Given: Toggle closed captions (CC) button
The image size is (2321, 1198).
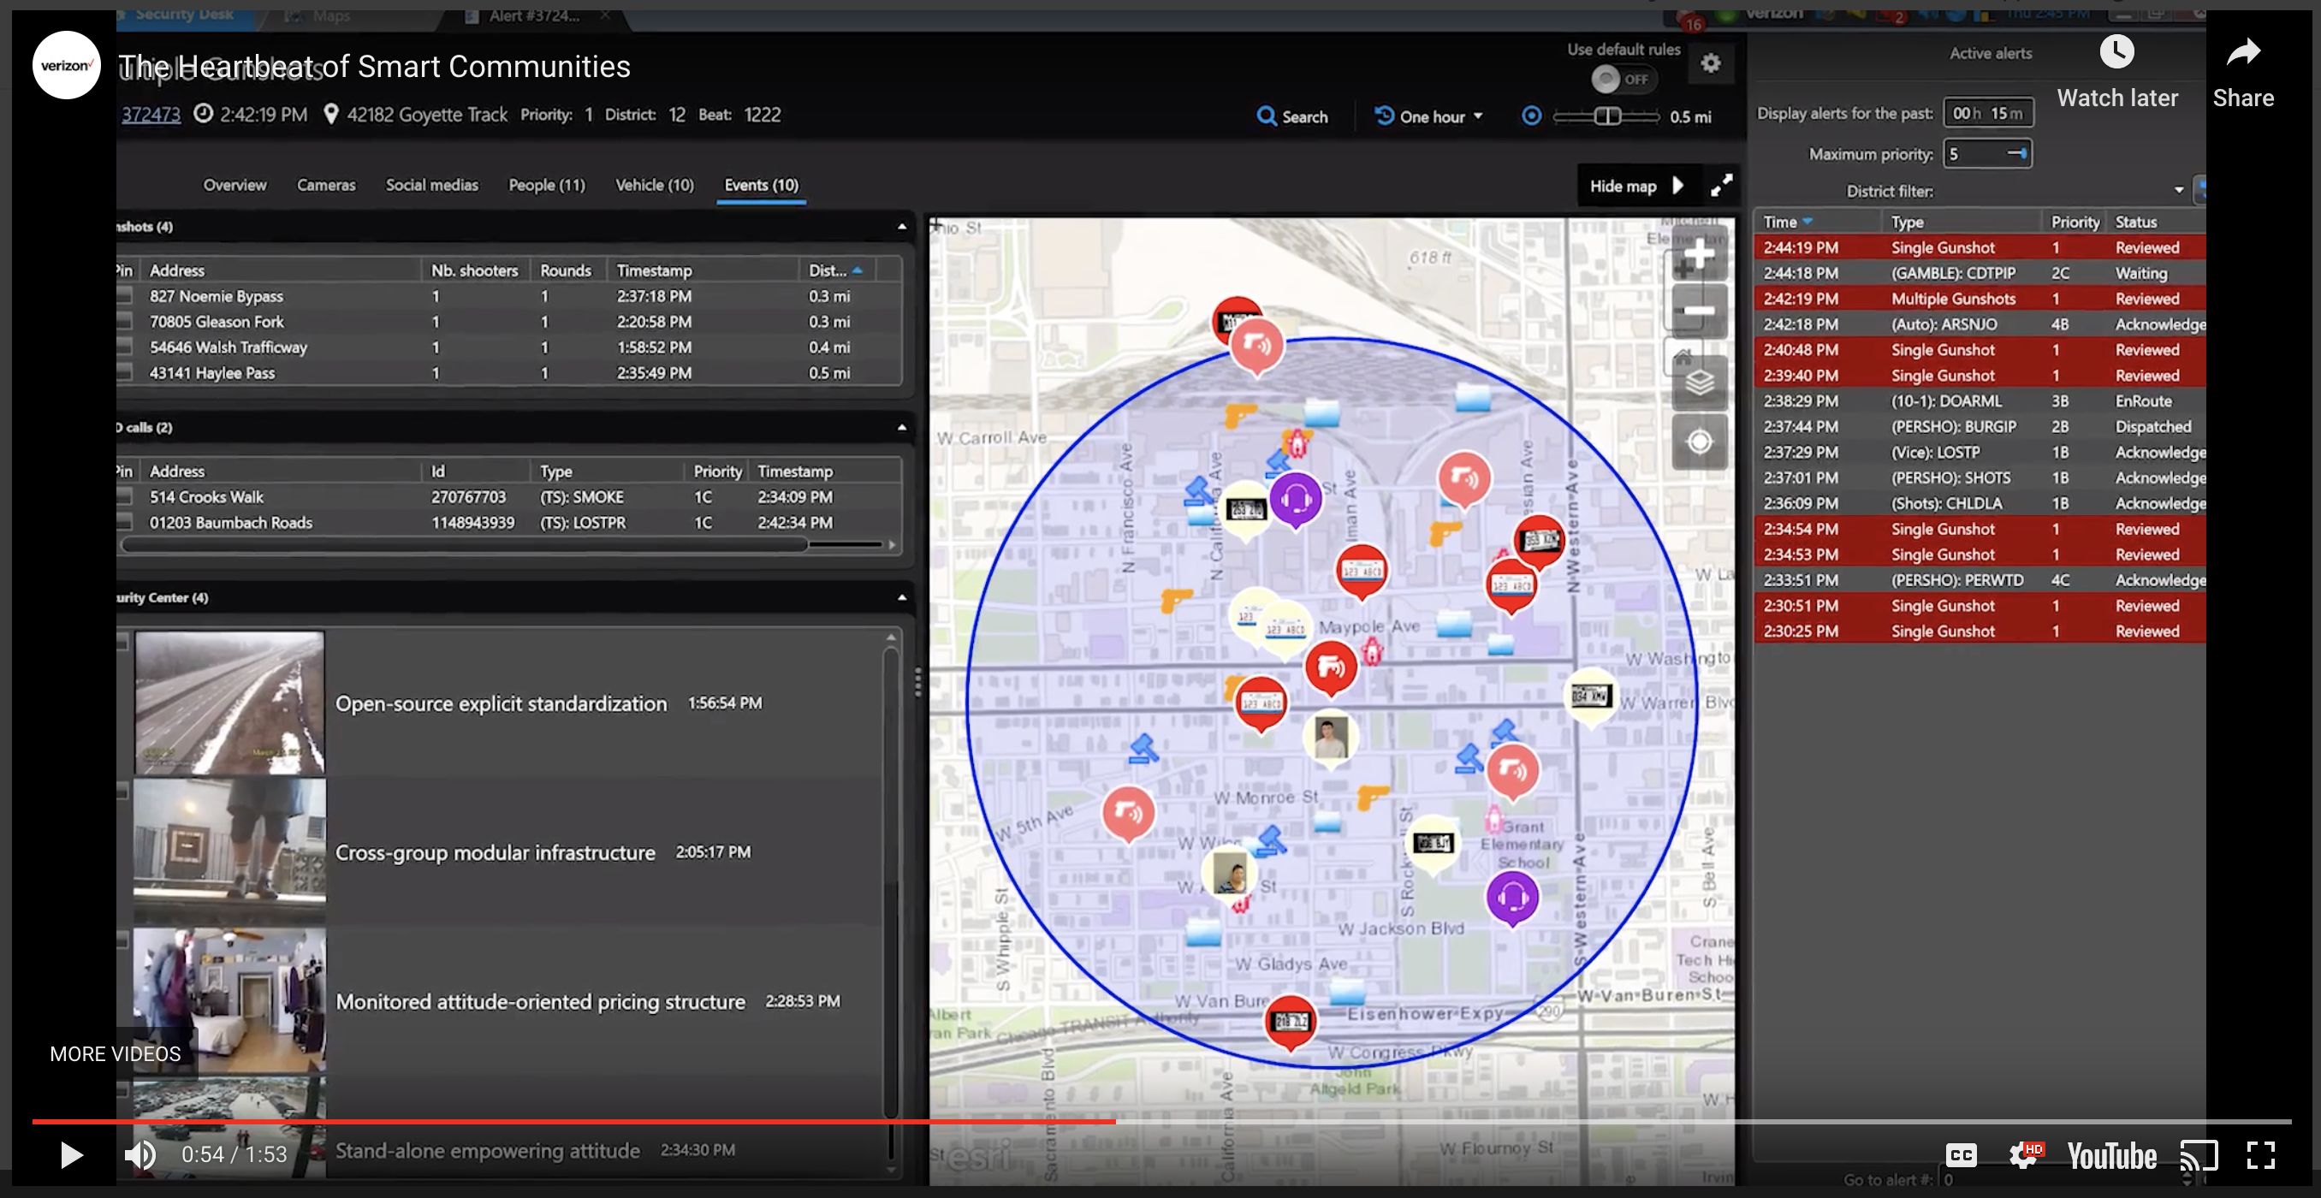Looking at the screenshot, I should [x=1961, y=1154].
